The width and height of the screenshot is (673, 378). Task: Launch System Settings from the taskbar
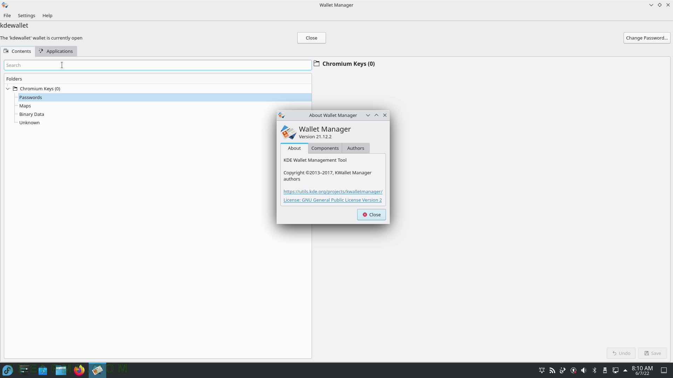click(x=25, y=370)
